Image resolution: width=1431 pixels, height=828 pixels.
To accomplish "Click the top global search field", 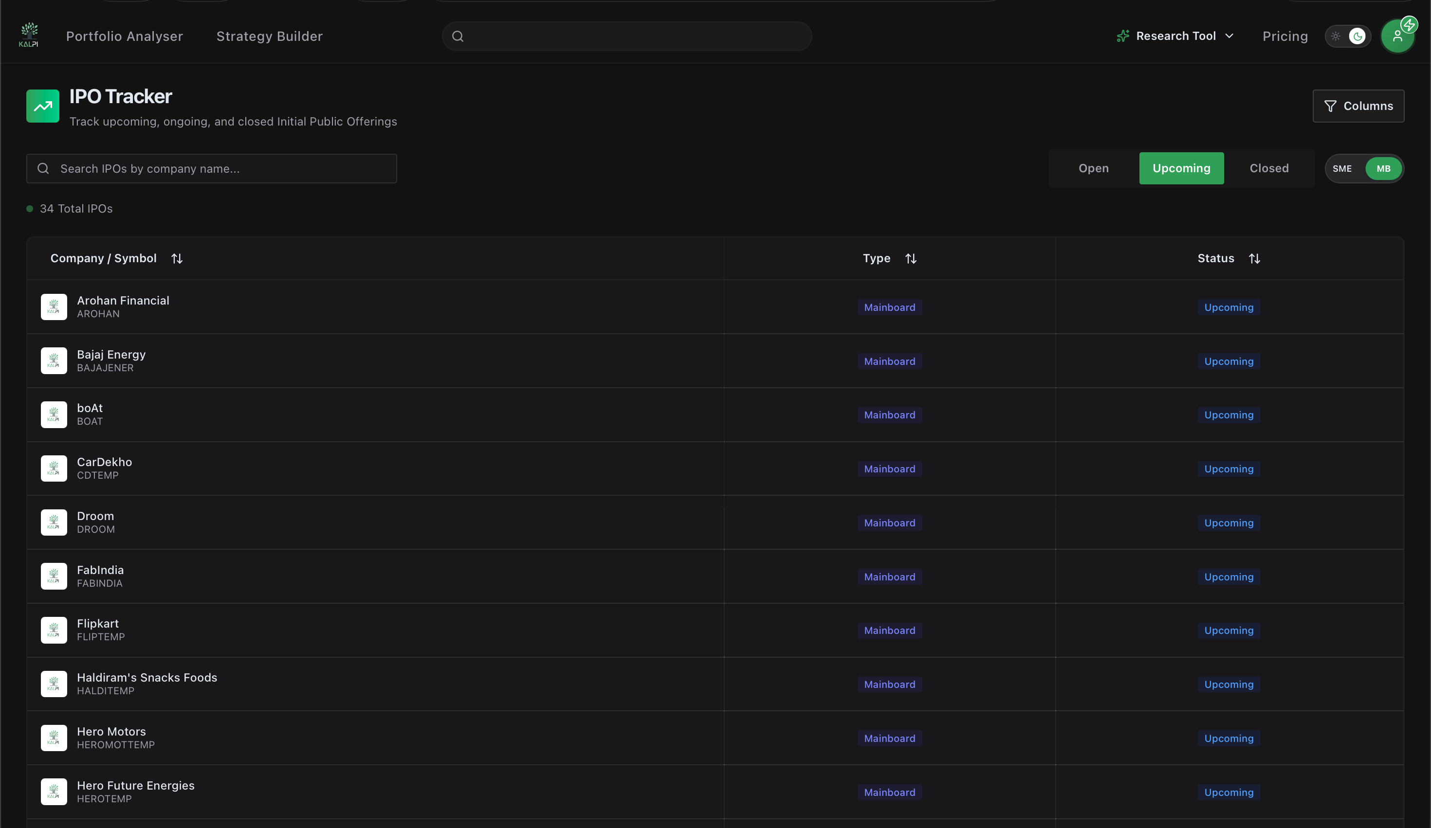I will coord(627,36).
